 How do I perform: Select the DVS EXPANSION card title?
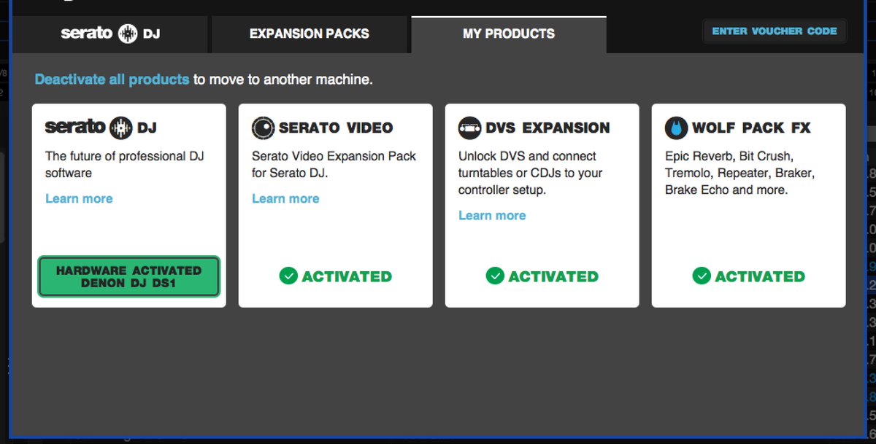click(x=547, y=128)
